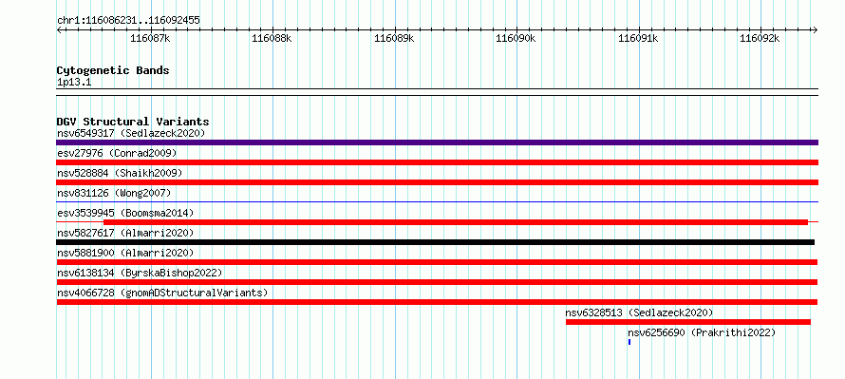Click the 116092k ruler tick label
Screen dimensions: 845x379
(760, 38)
